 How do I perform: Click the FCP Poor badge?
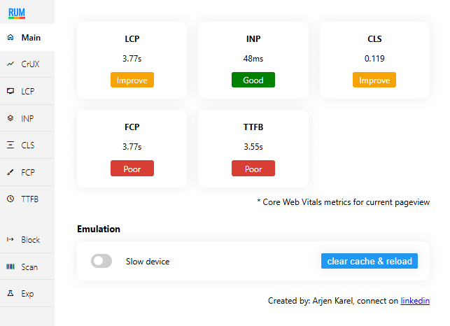point(132,169)
